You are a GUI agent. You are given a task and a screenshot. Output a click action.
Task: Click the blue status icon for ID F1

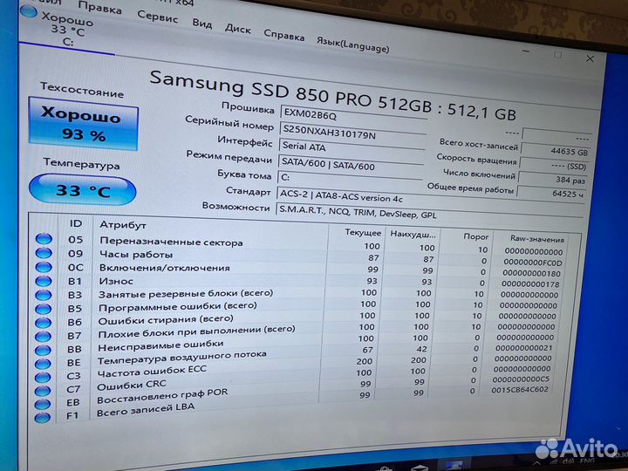click(x=43, y=418)
